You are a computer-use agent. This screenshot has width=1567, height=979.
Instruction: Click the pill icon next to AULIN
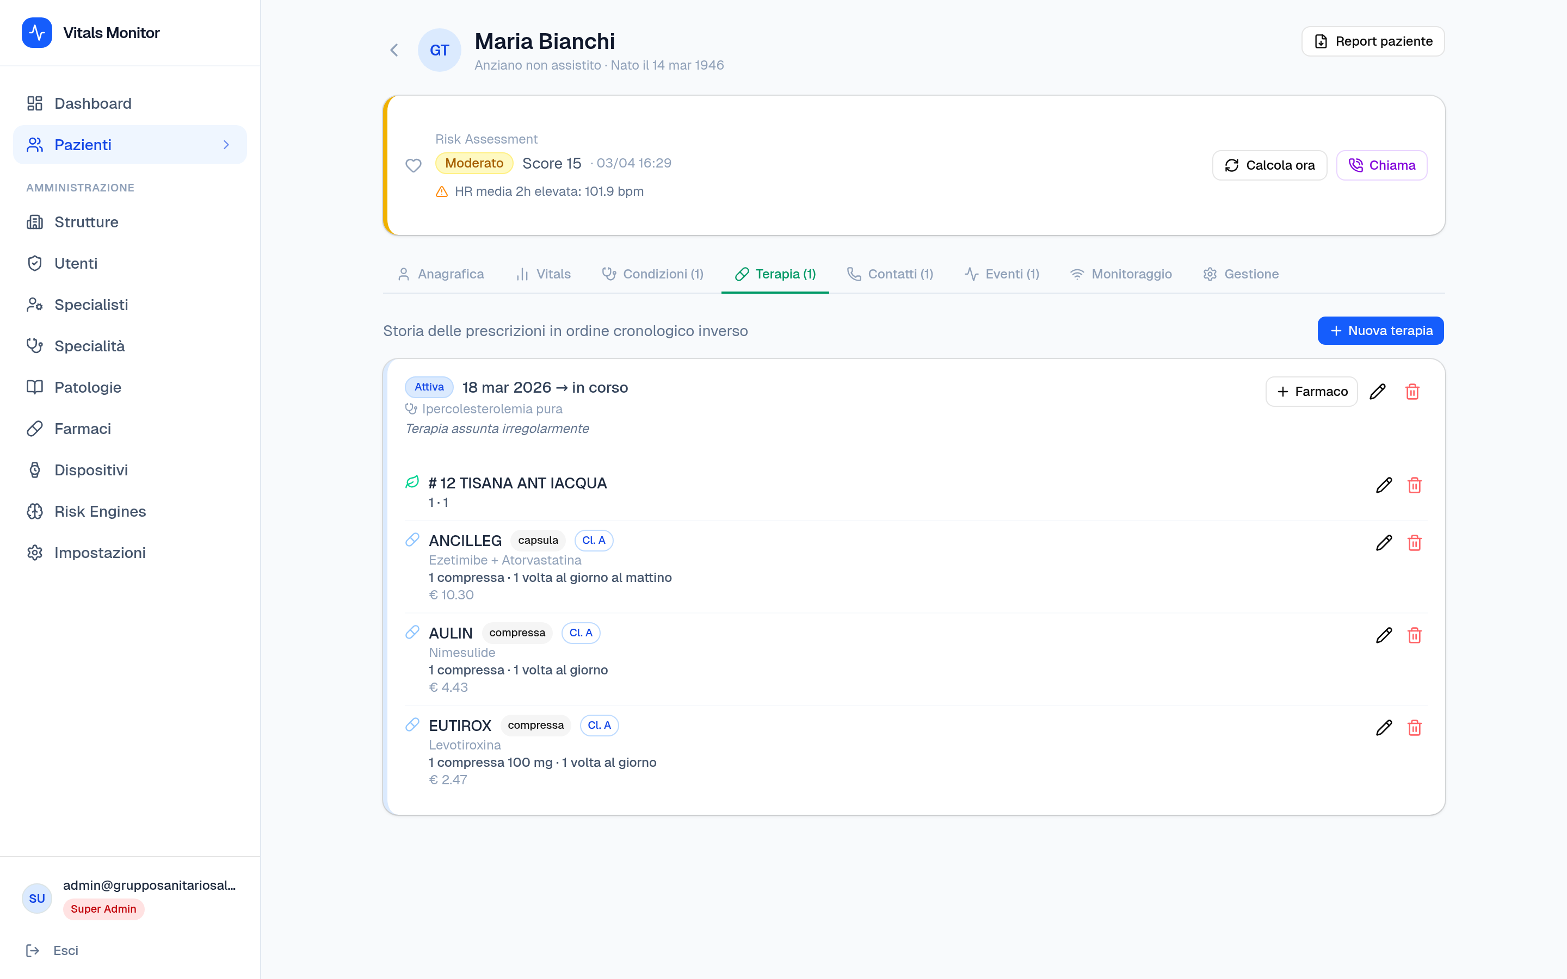coord(412,633)
